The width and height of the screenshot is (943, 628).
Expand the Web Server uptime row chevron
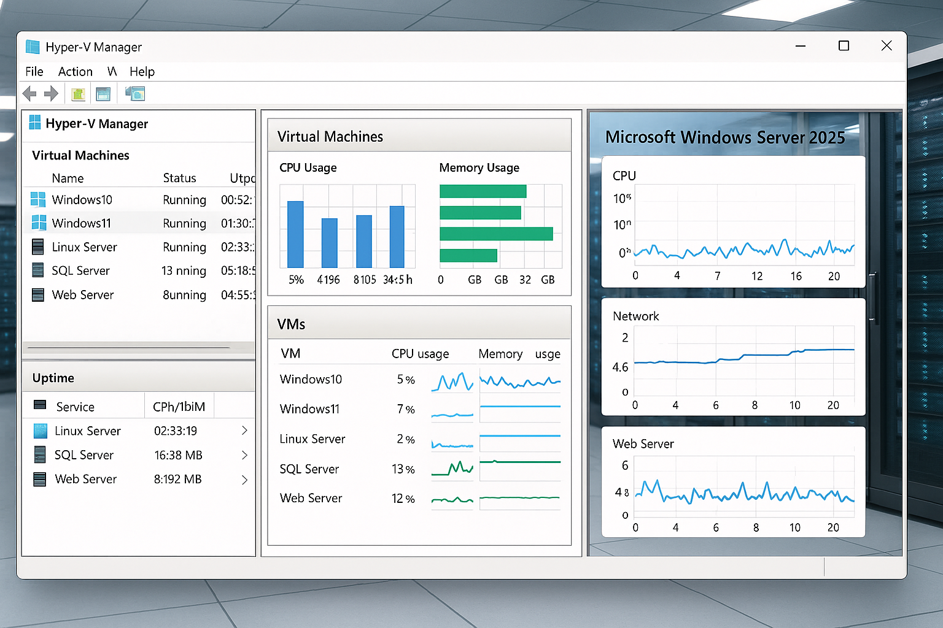point(244,480)
